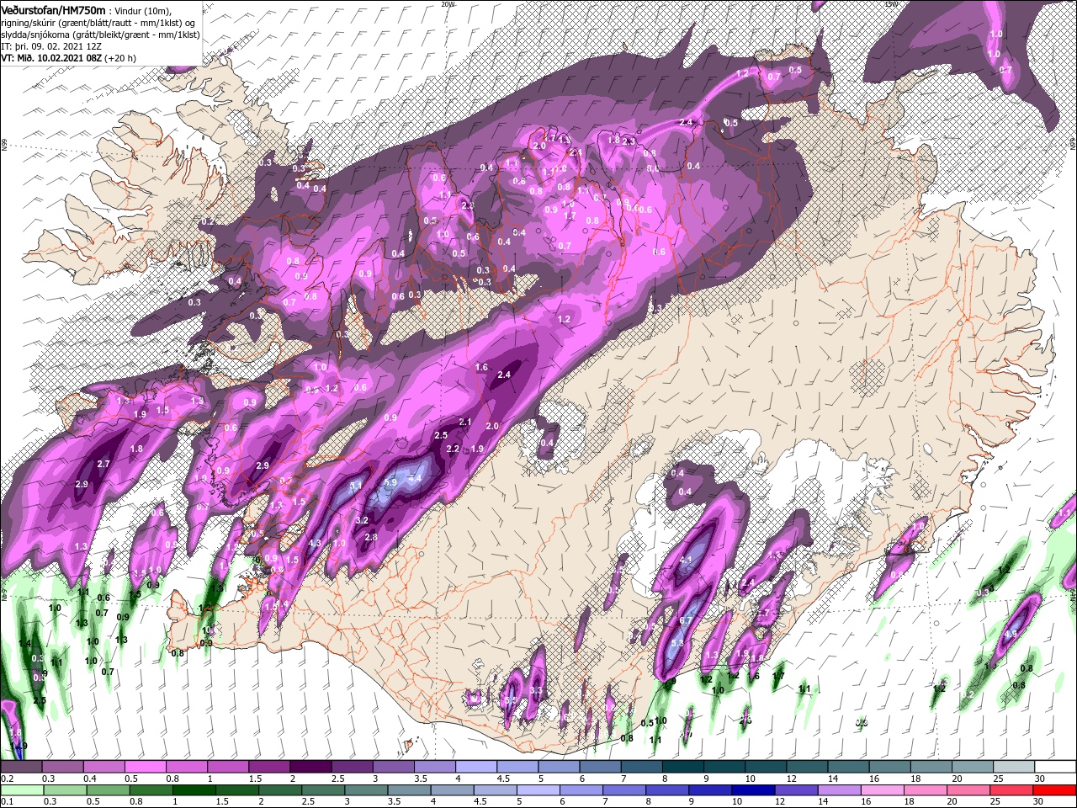This screenshot has height=808, width=1077.
Task: Click the Veðurstofan/HM750m title text
Action: point(53,10)
